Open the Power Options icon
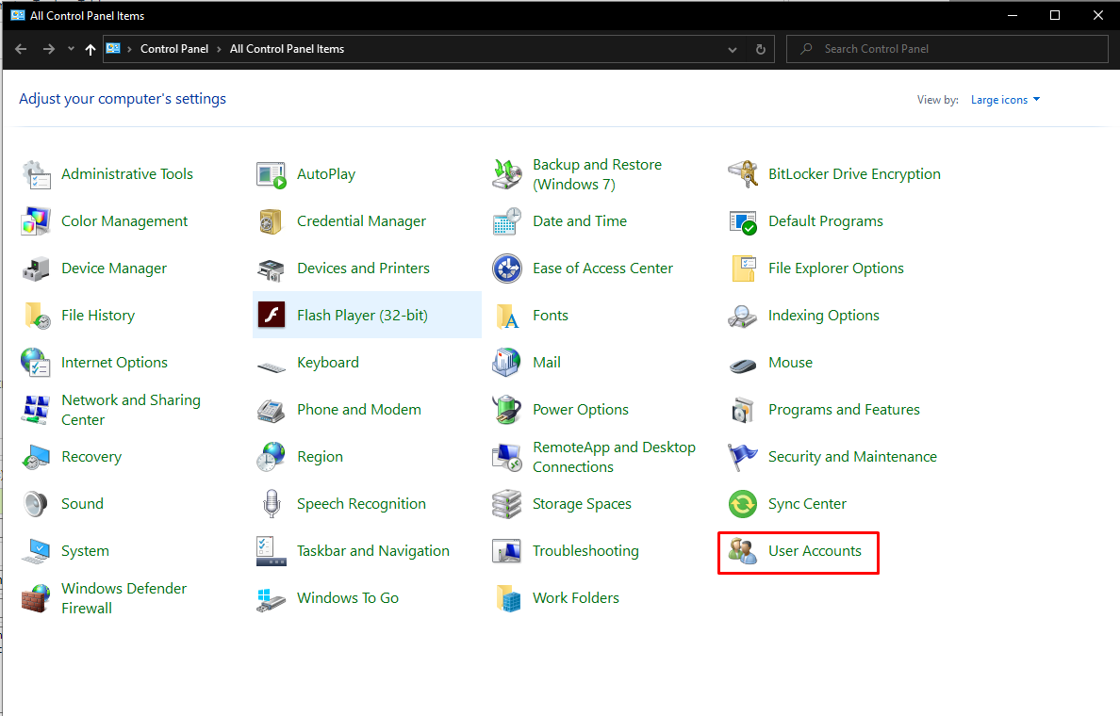Screen dimensions: 1120x716 coord(507,410)
